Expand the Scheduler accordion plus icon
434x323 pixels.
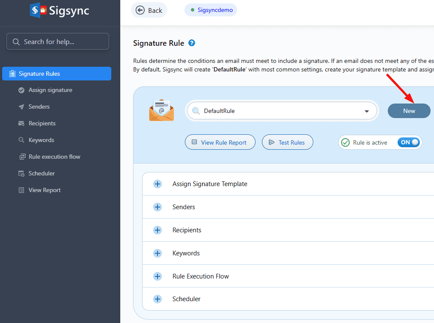point(158,299)
